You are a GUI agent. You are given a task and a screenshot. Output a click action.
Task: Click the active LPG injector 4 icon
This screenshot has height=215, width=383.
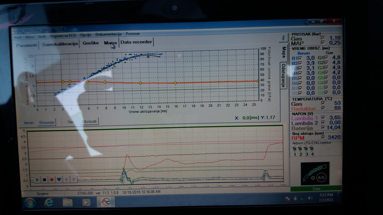pos(312,149)
